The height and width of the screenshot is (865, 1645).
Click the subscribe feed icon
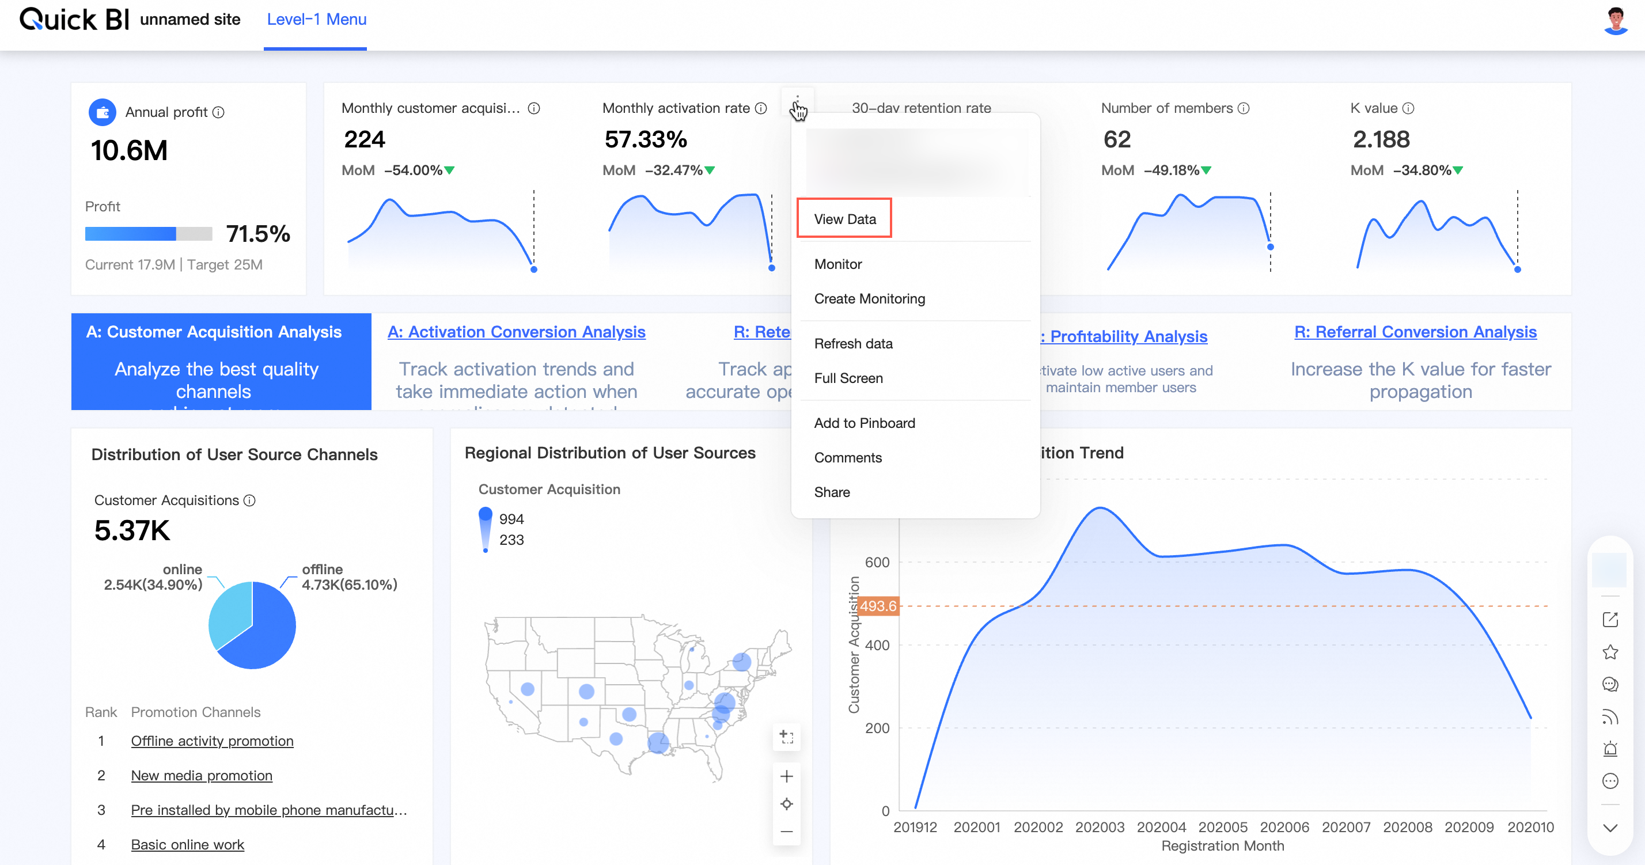pyautogui.click(x=1610, y=717)
